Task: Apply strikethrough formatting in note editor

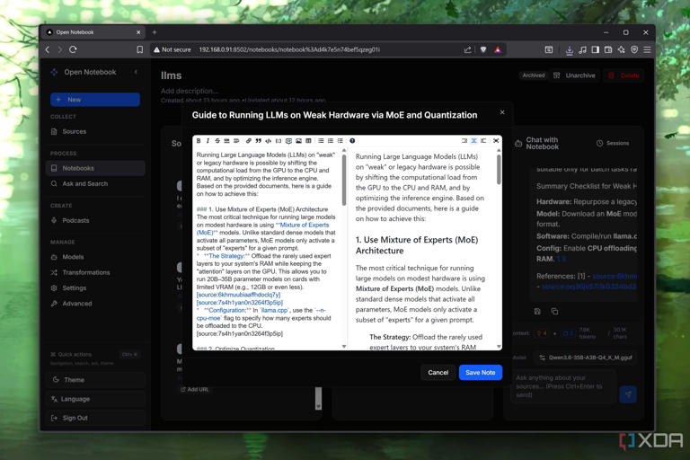Action: pos(217,141)
